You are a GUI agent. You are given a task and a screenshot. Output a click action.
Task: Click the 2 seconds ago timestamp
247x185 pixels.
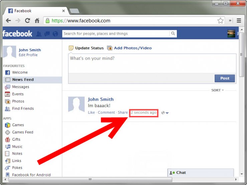(x=144, y=112)
